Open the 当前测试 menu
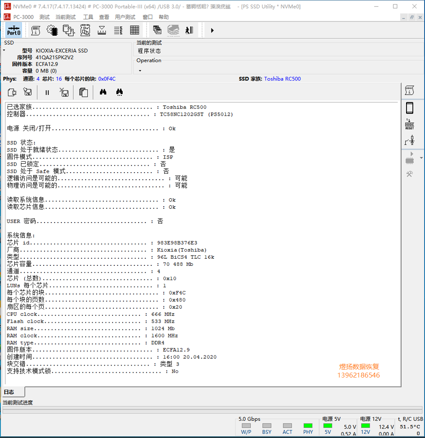Screen dimensions: 425x438 (66, 17)
